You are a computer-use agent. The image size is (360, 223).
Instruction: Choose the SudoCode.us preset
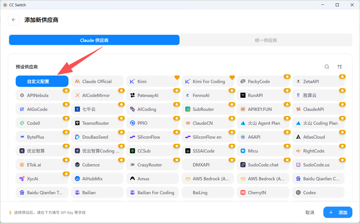point(318,165)
